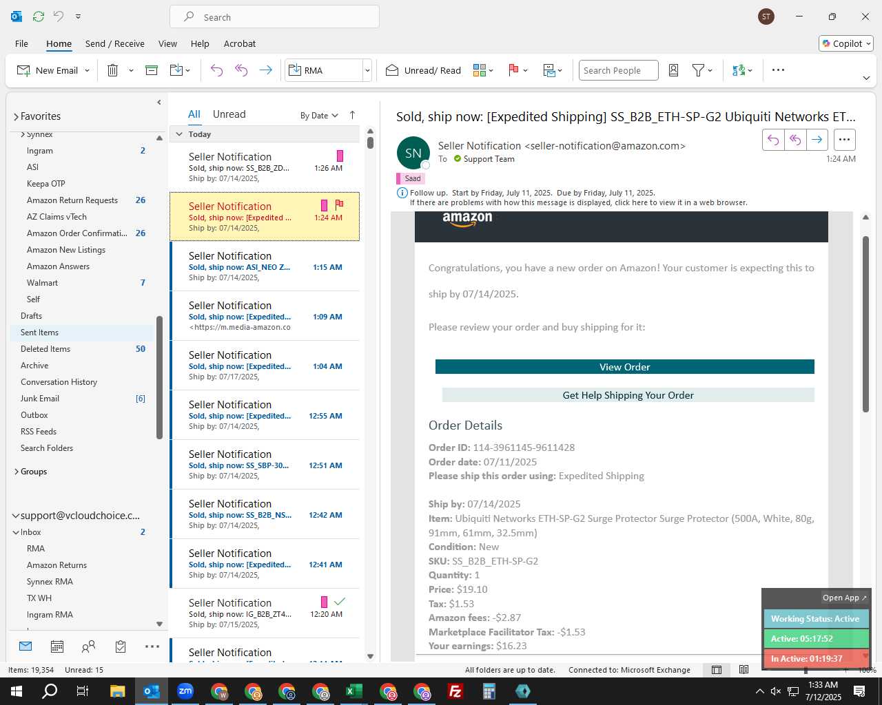Viewport: 882px width, 705px height.
Task: Click Reply All icon in reading pane
Action: click(795, 140)
